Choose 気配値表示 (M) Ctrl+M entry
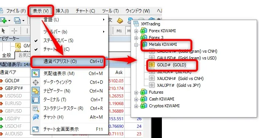The image size is (259, 138). click(69, 74)
